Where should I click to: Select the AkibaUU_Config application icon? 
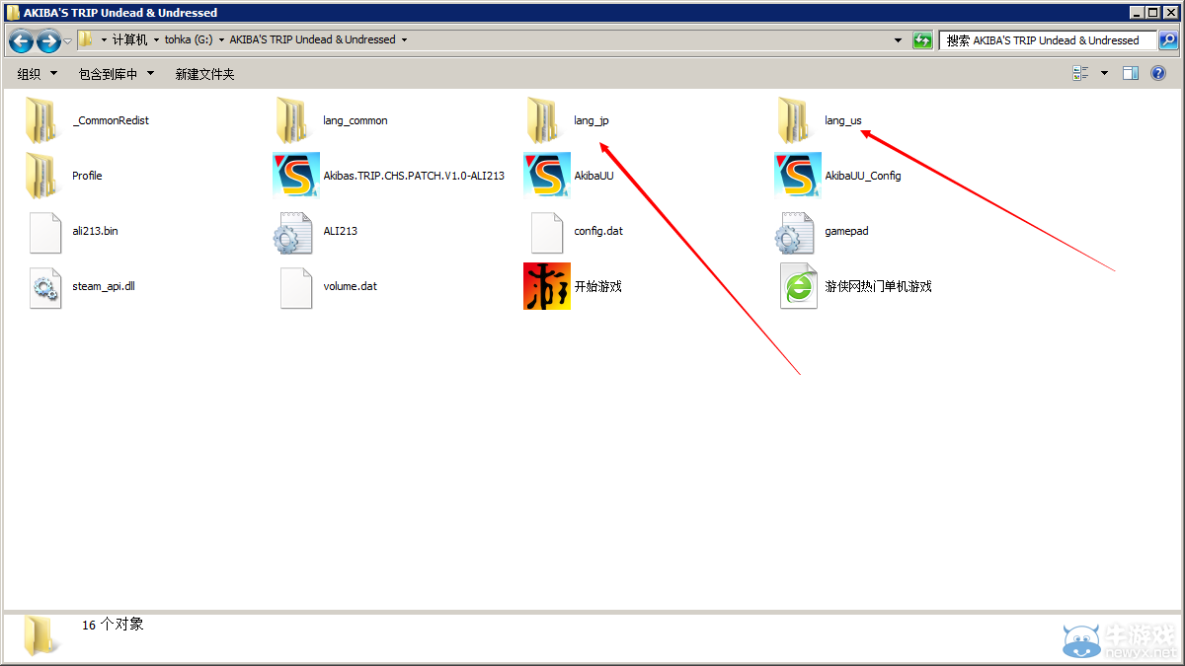pos(797,176)
